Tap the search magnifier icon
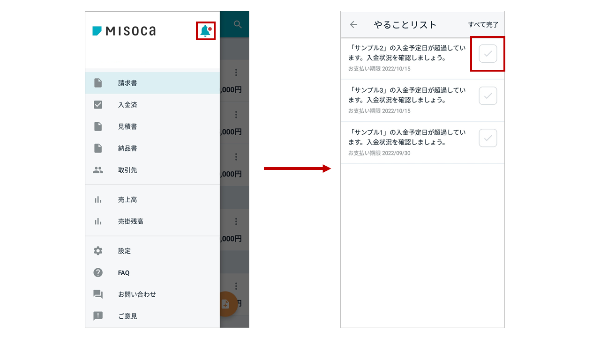 point(238,24)
